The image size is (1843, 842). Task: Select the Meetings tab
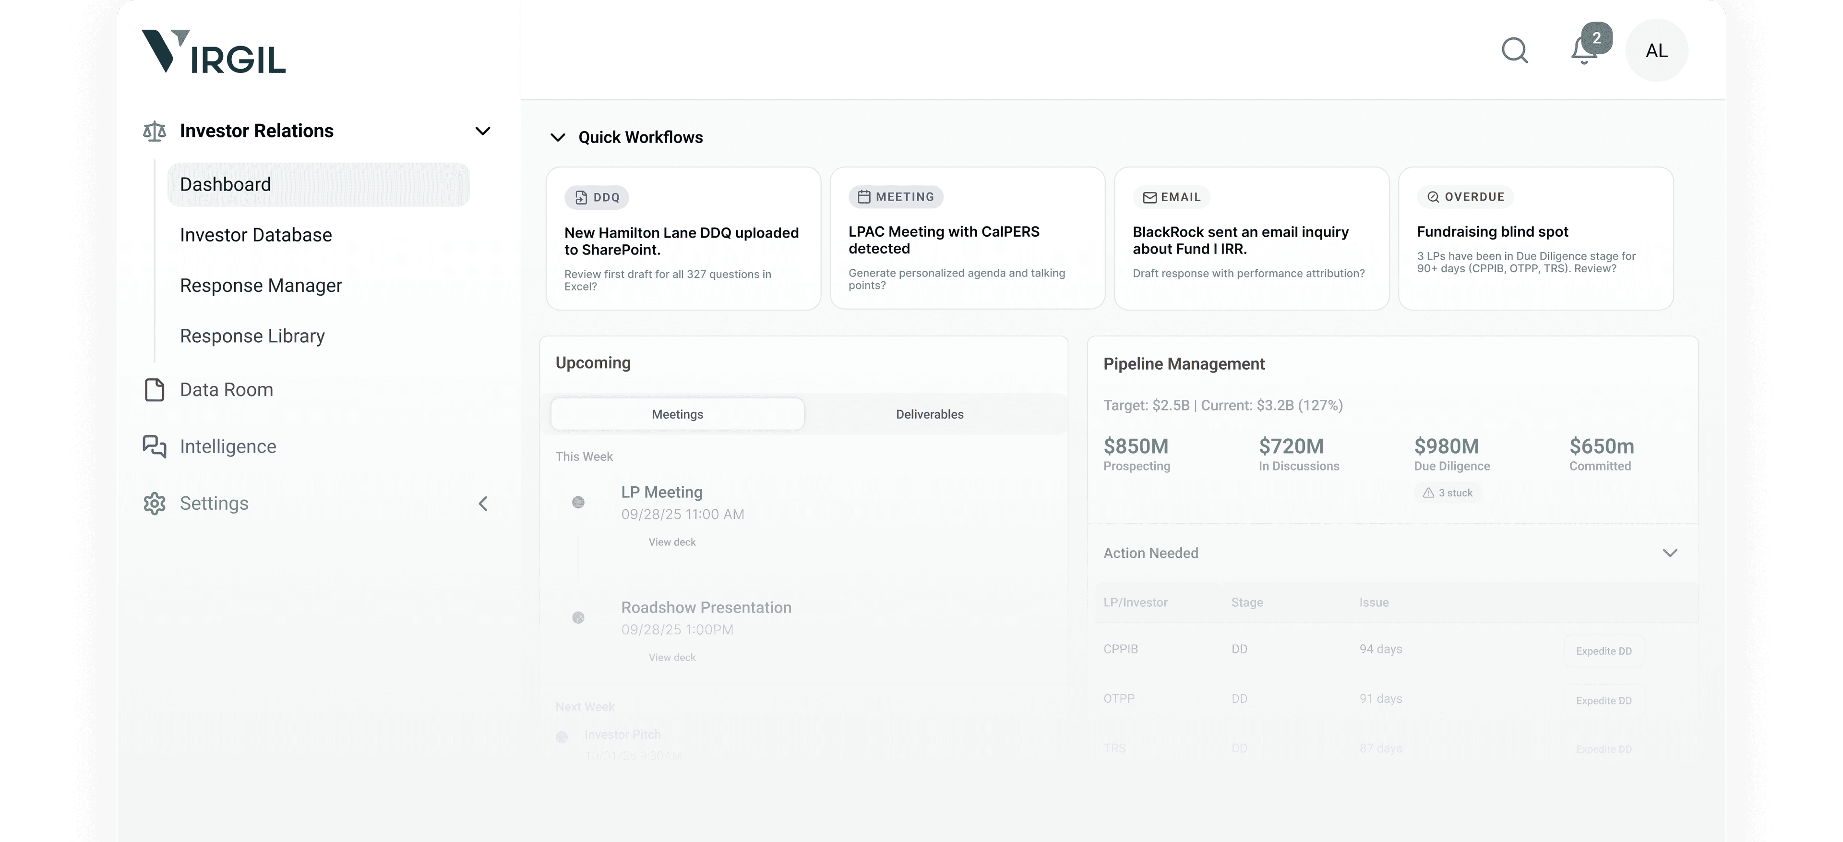(x=677, y=414)
